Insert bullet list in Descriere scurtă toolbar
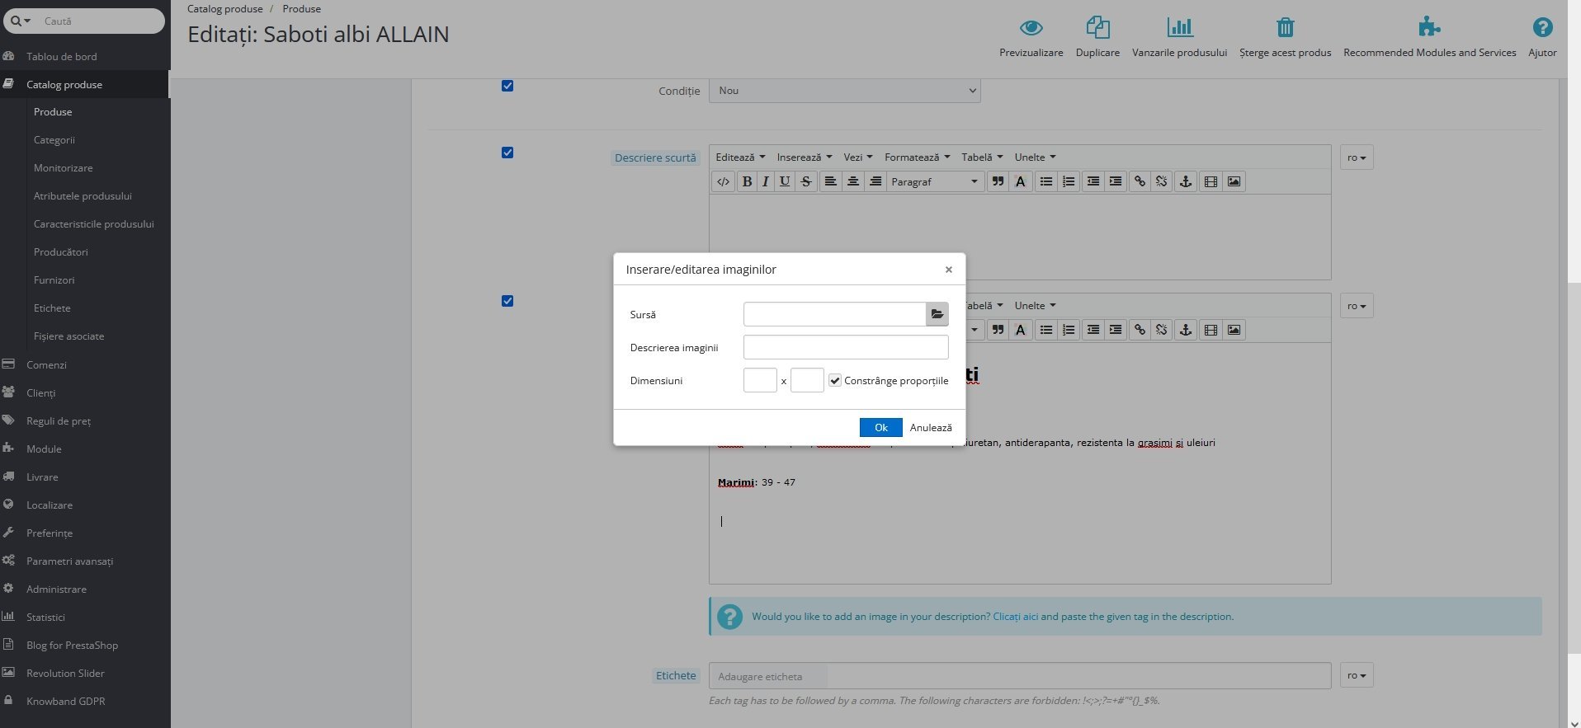Screen dimensions: 1581x728 point(1046,181)
